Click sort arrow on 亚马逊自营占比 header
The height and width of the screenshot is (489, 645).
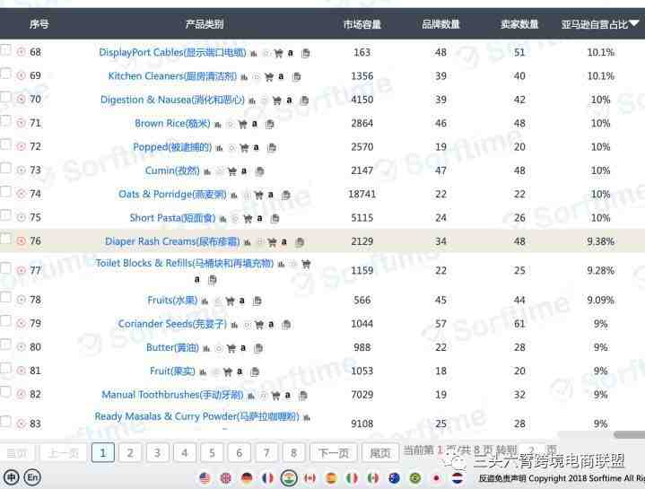point(634,23)
